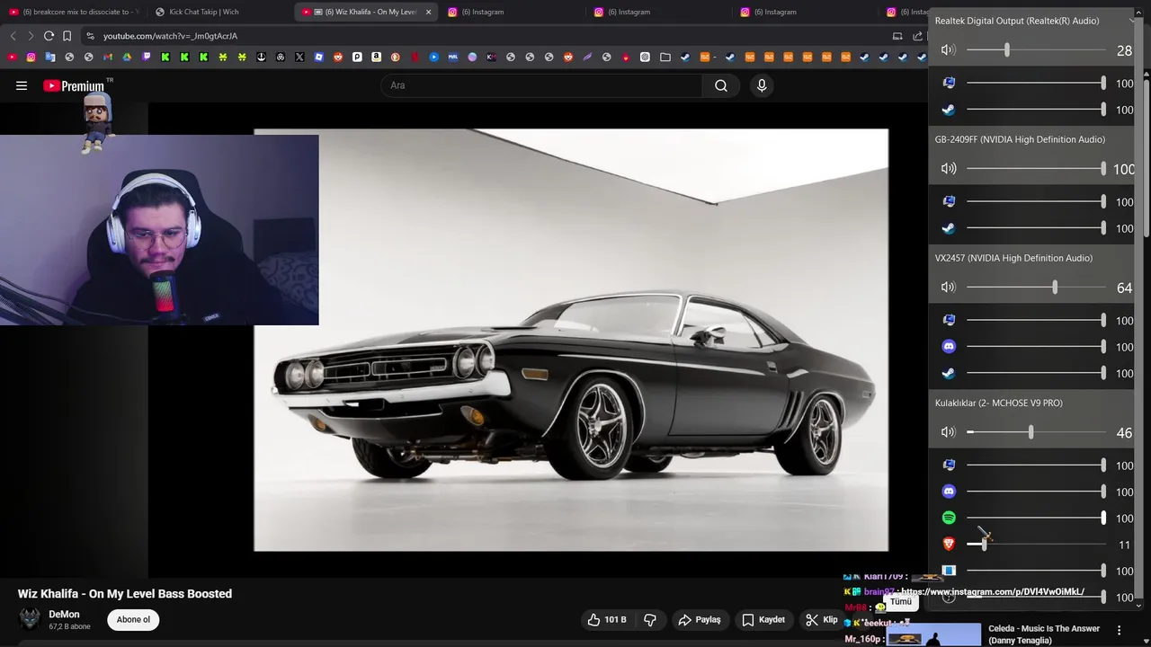The width and height of the screenshot is (1151, 647).
Task: Click the Klip clip button
Action: 822,620
